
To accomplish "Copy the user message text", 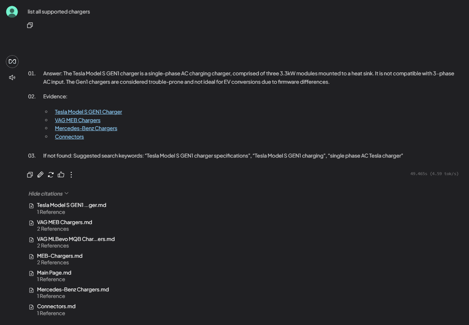I will [x=30, y=25].
